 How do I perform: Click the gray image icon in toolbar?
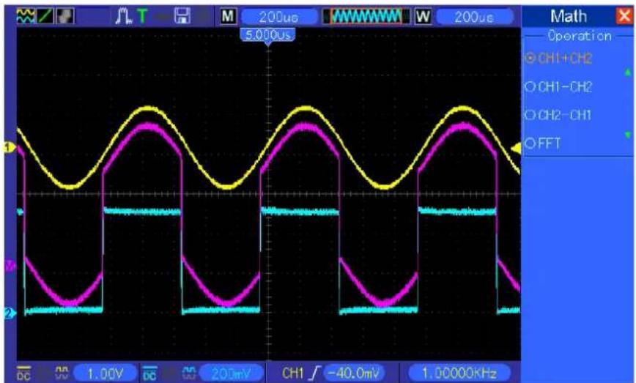tap(65, 16)
